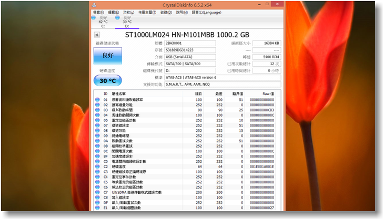This screenshot has height=219, width=383.
Task: Open the 檔案(F) menu
Action: click(x=98, y=12)
